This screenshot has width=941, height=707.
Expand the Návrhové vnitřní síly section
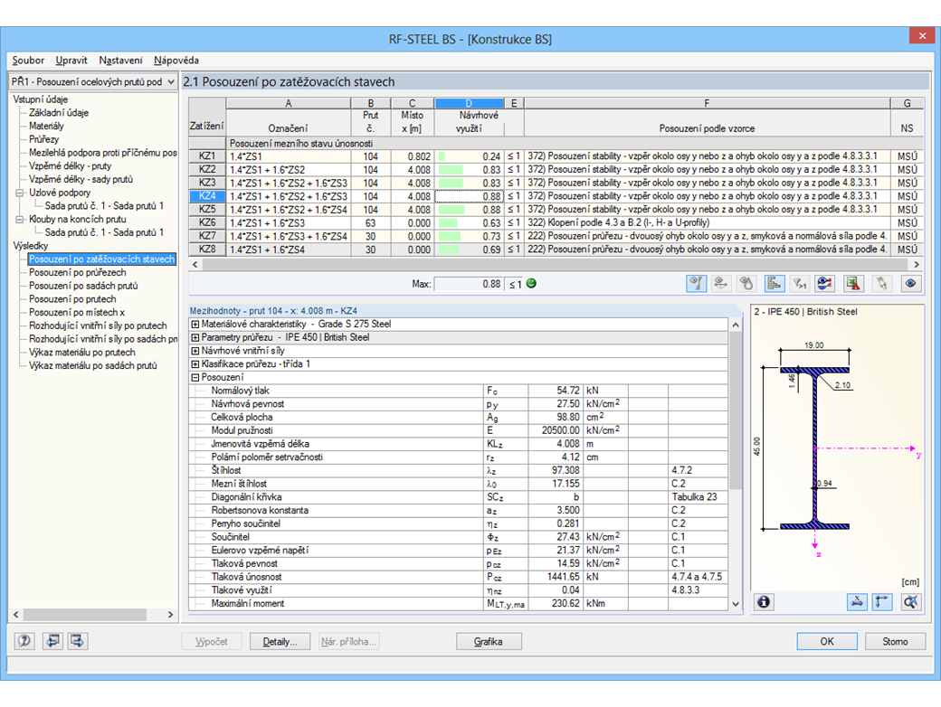195,350
